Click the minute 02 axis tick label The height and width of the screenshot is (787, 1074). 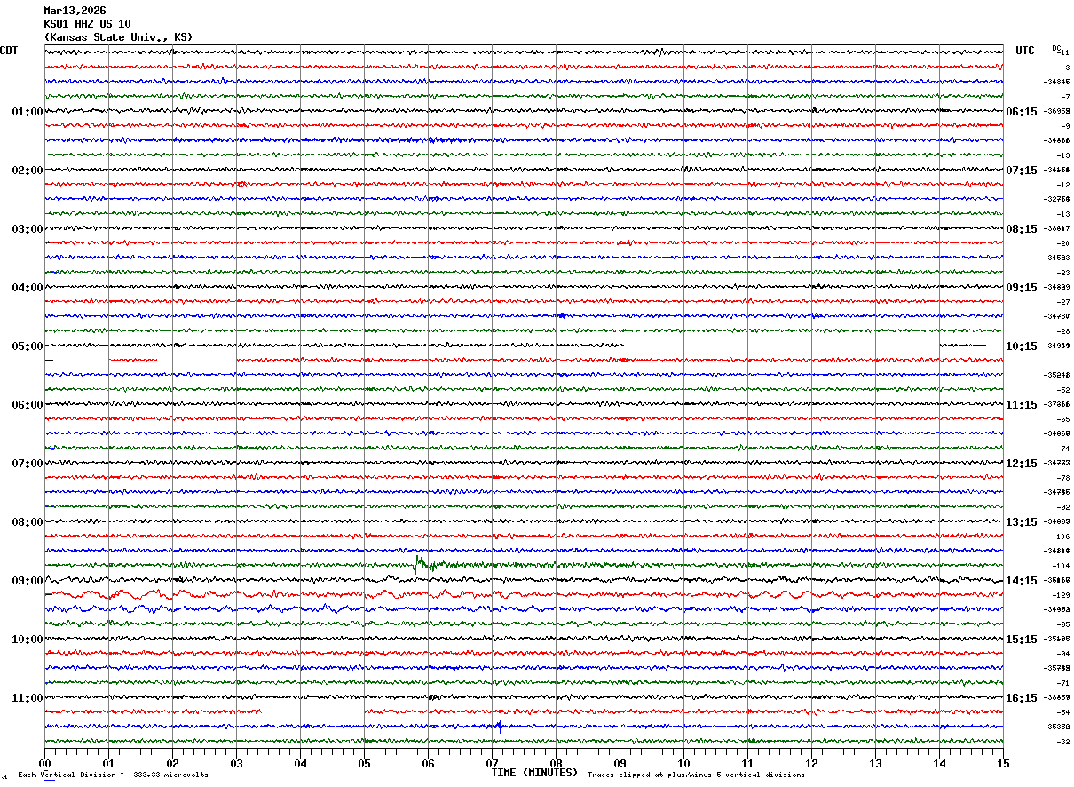coord(172,763)
